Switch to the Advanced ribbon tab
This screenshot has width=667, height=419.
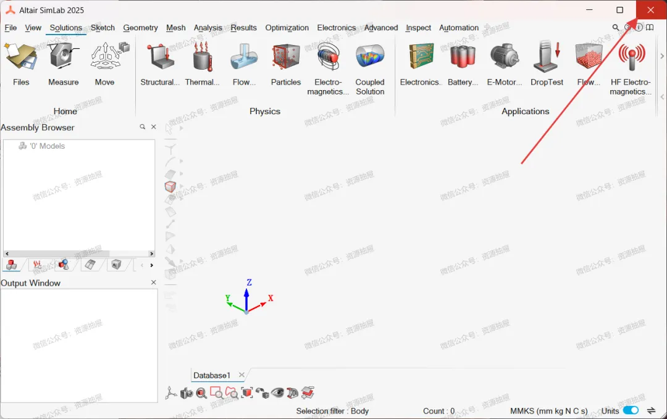point(381,28)
